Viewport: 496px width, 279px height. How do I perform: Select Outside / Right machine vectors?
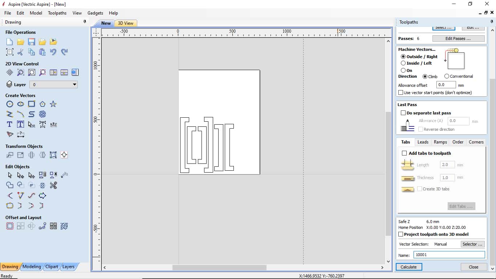tap(403, 57)
